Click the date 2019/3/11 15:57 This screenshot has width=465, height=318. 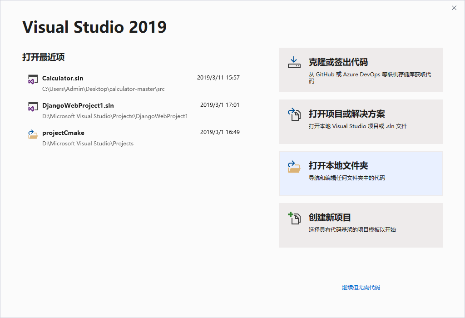point(218,78)
